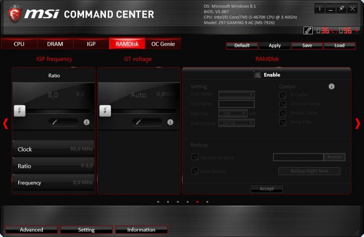Click the MSI dragon shield logo
The image size is (364, 237).
click(x=14, y=14)
